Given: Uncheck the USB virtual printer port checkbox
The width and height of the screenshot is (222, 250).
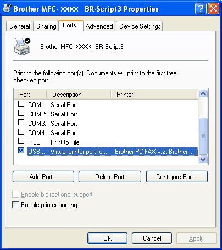Looking at the screenshot, I should (21, 151).
